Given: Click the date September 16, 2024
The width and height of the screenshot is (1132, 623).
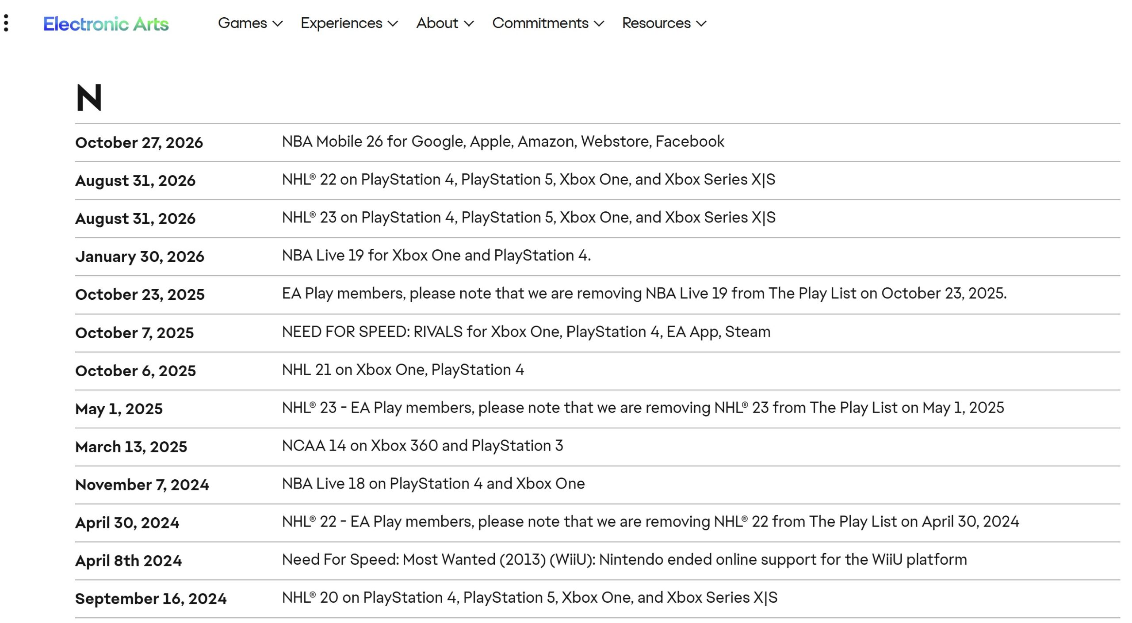Looking at the screenshot, I should coord(151,599).
